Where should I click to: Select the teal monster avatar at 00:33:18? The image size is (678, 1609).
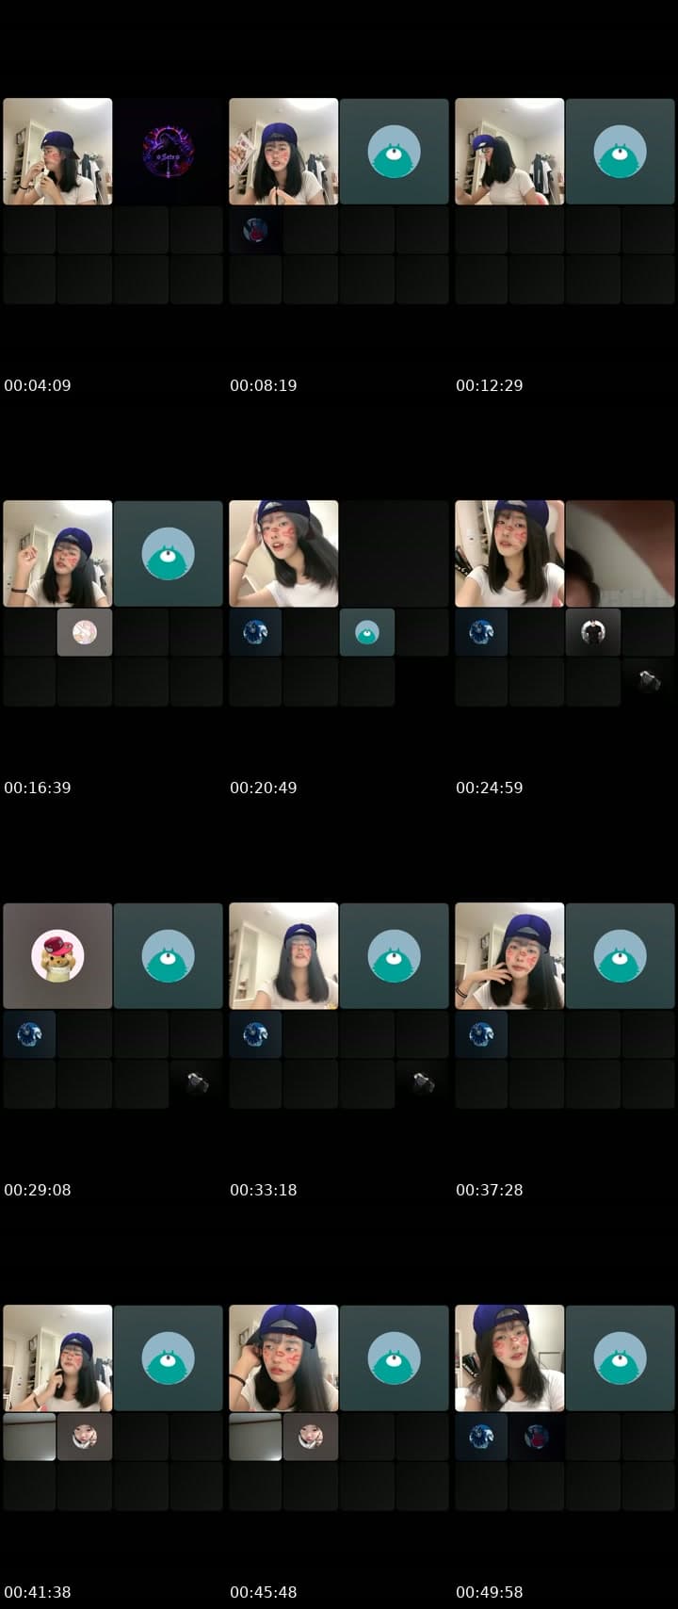point(395,956)
